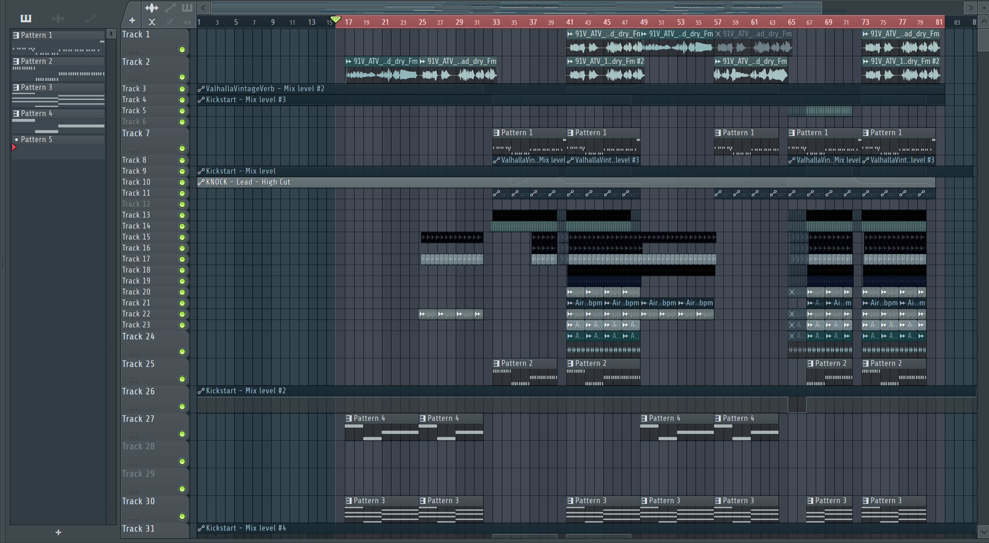Mute Track 10 using its green LED

(x=182, y=182)
